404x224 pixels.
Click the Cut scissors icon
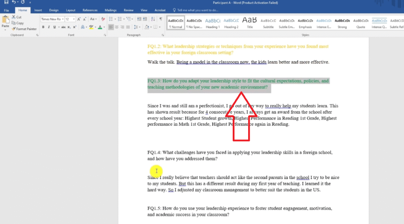(x=14, y=17)
